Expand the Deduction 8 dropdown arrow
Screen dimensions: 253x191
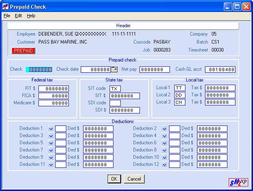click(164, 150)
